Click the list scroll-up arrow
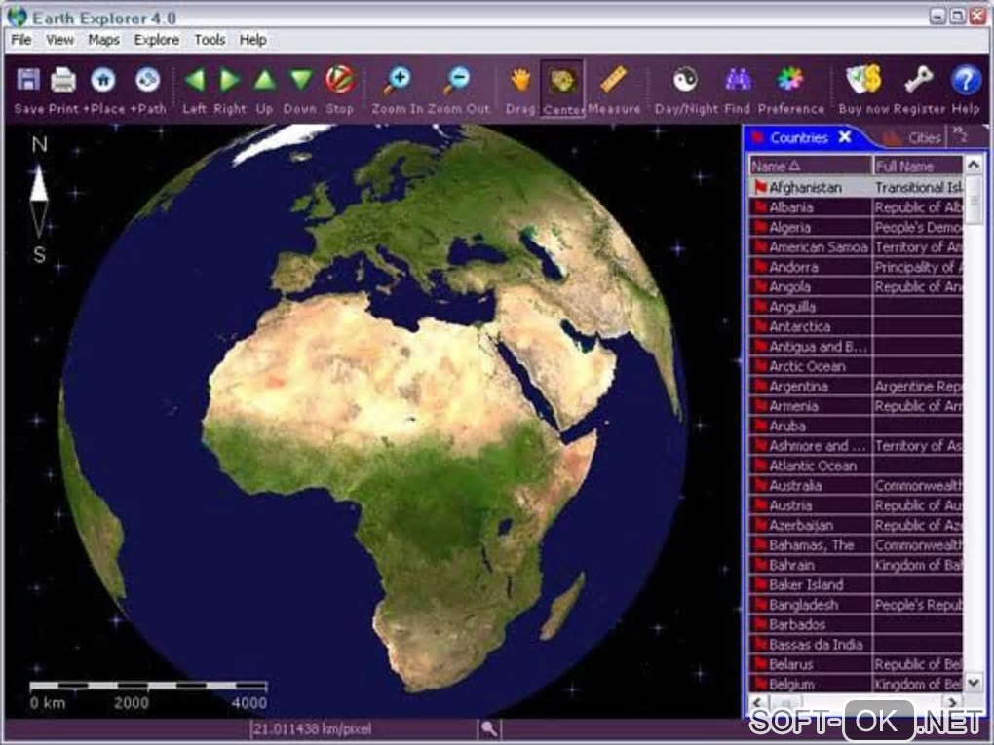 coord(974,166)
